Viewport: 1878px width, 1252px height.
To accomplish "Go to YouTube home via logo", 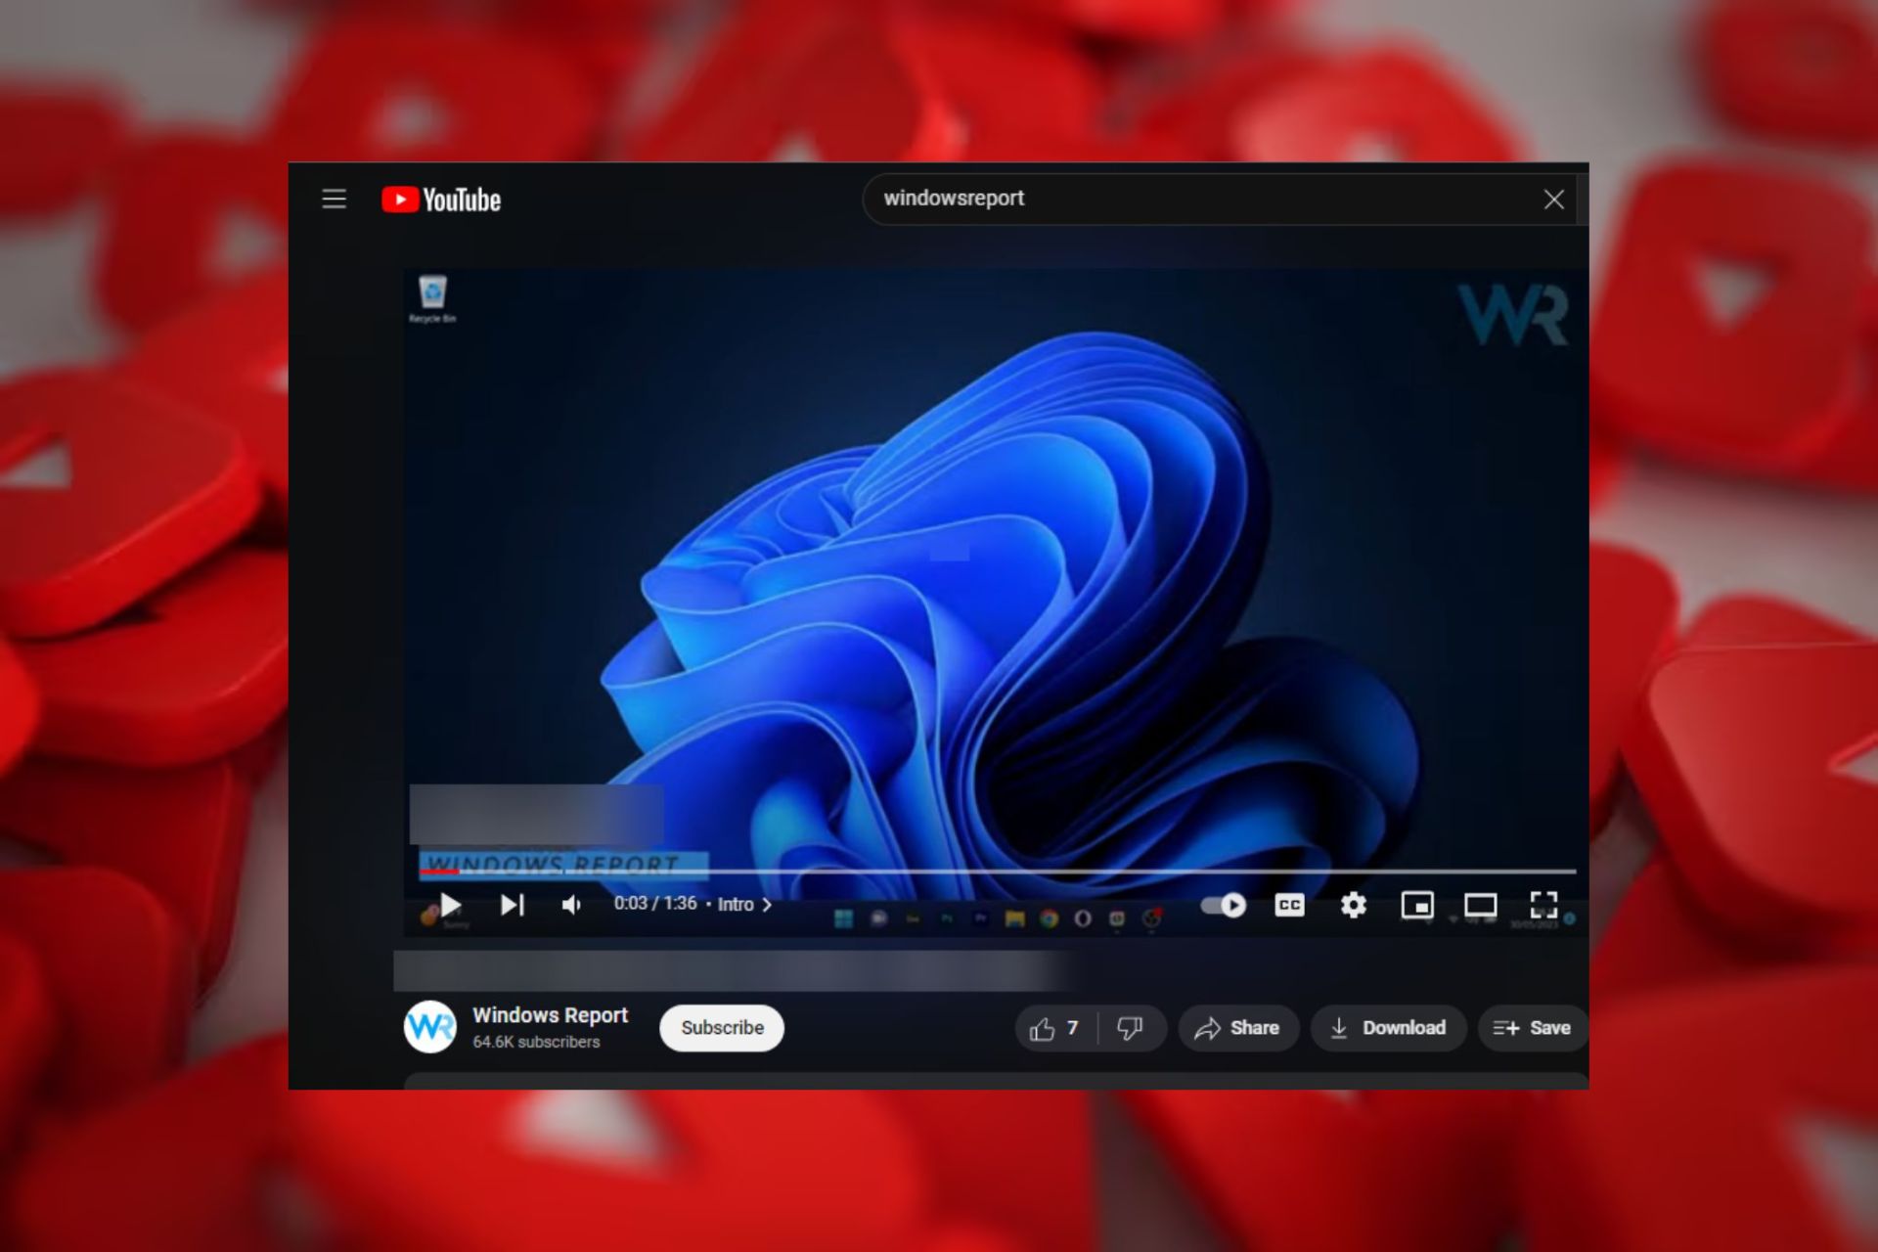I will 441,200.
